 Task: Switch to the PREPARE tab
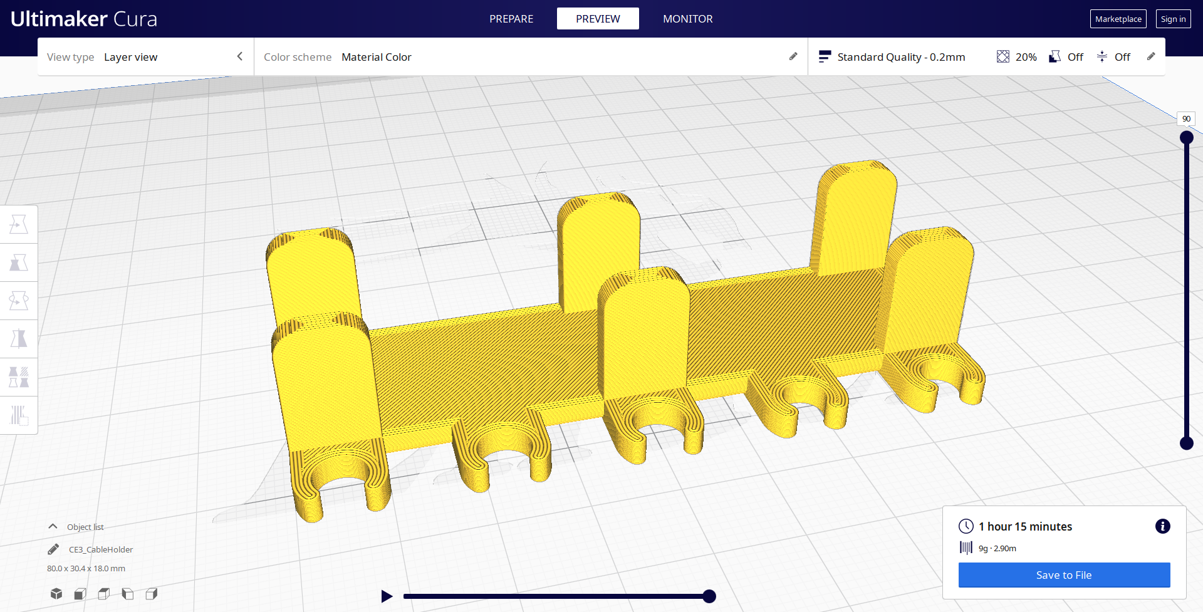(x=511, y=19)
